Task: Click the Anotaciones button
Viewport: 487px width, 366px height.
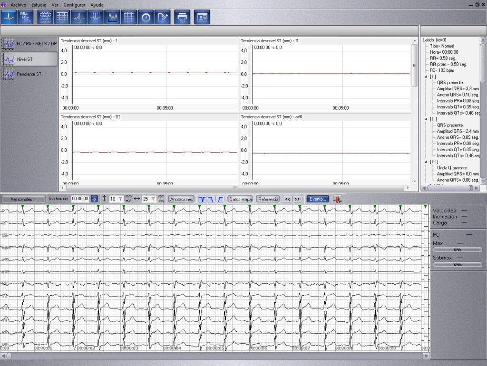Action: click(x=182, y=199)
